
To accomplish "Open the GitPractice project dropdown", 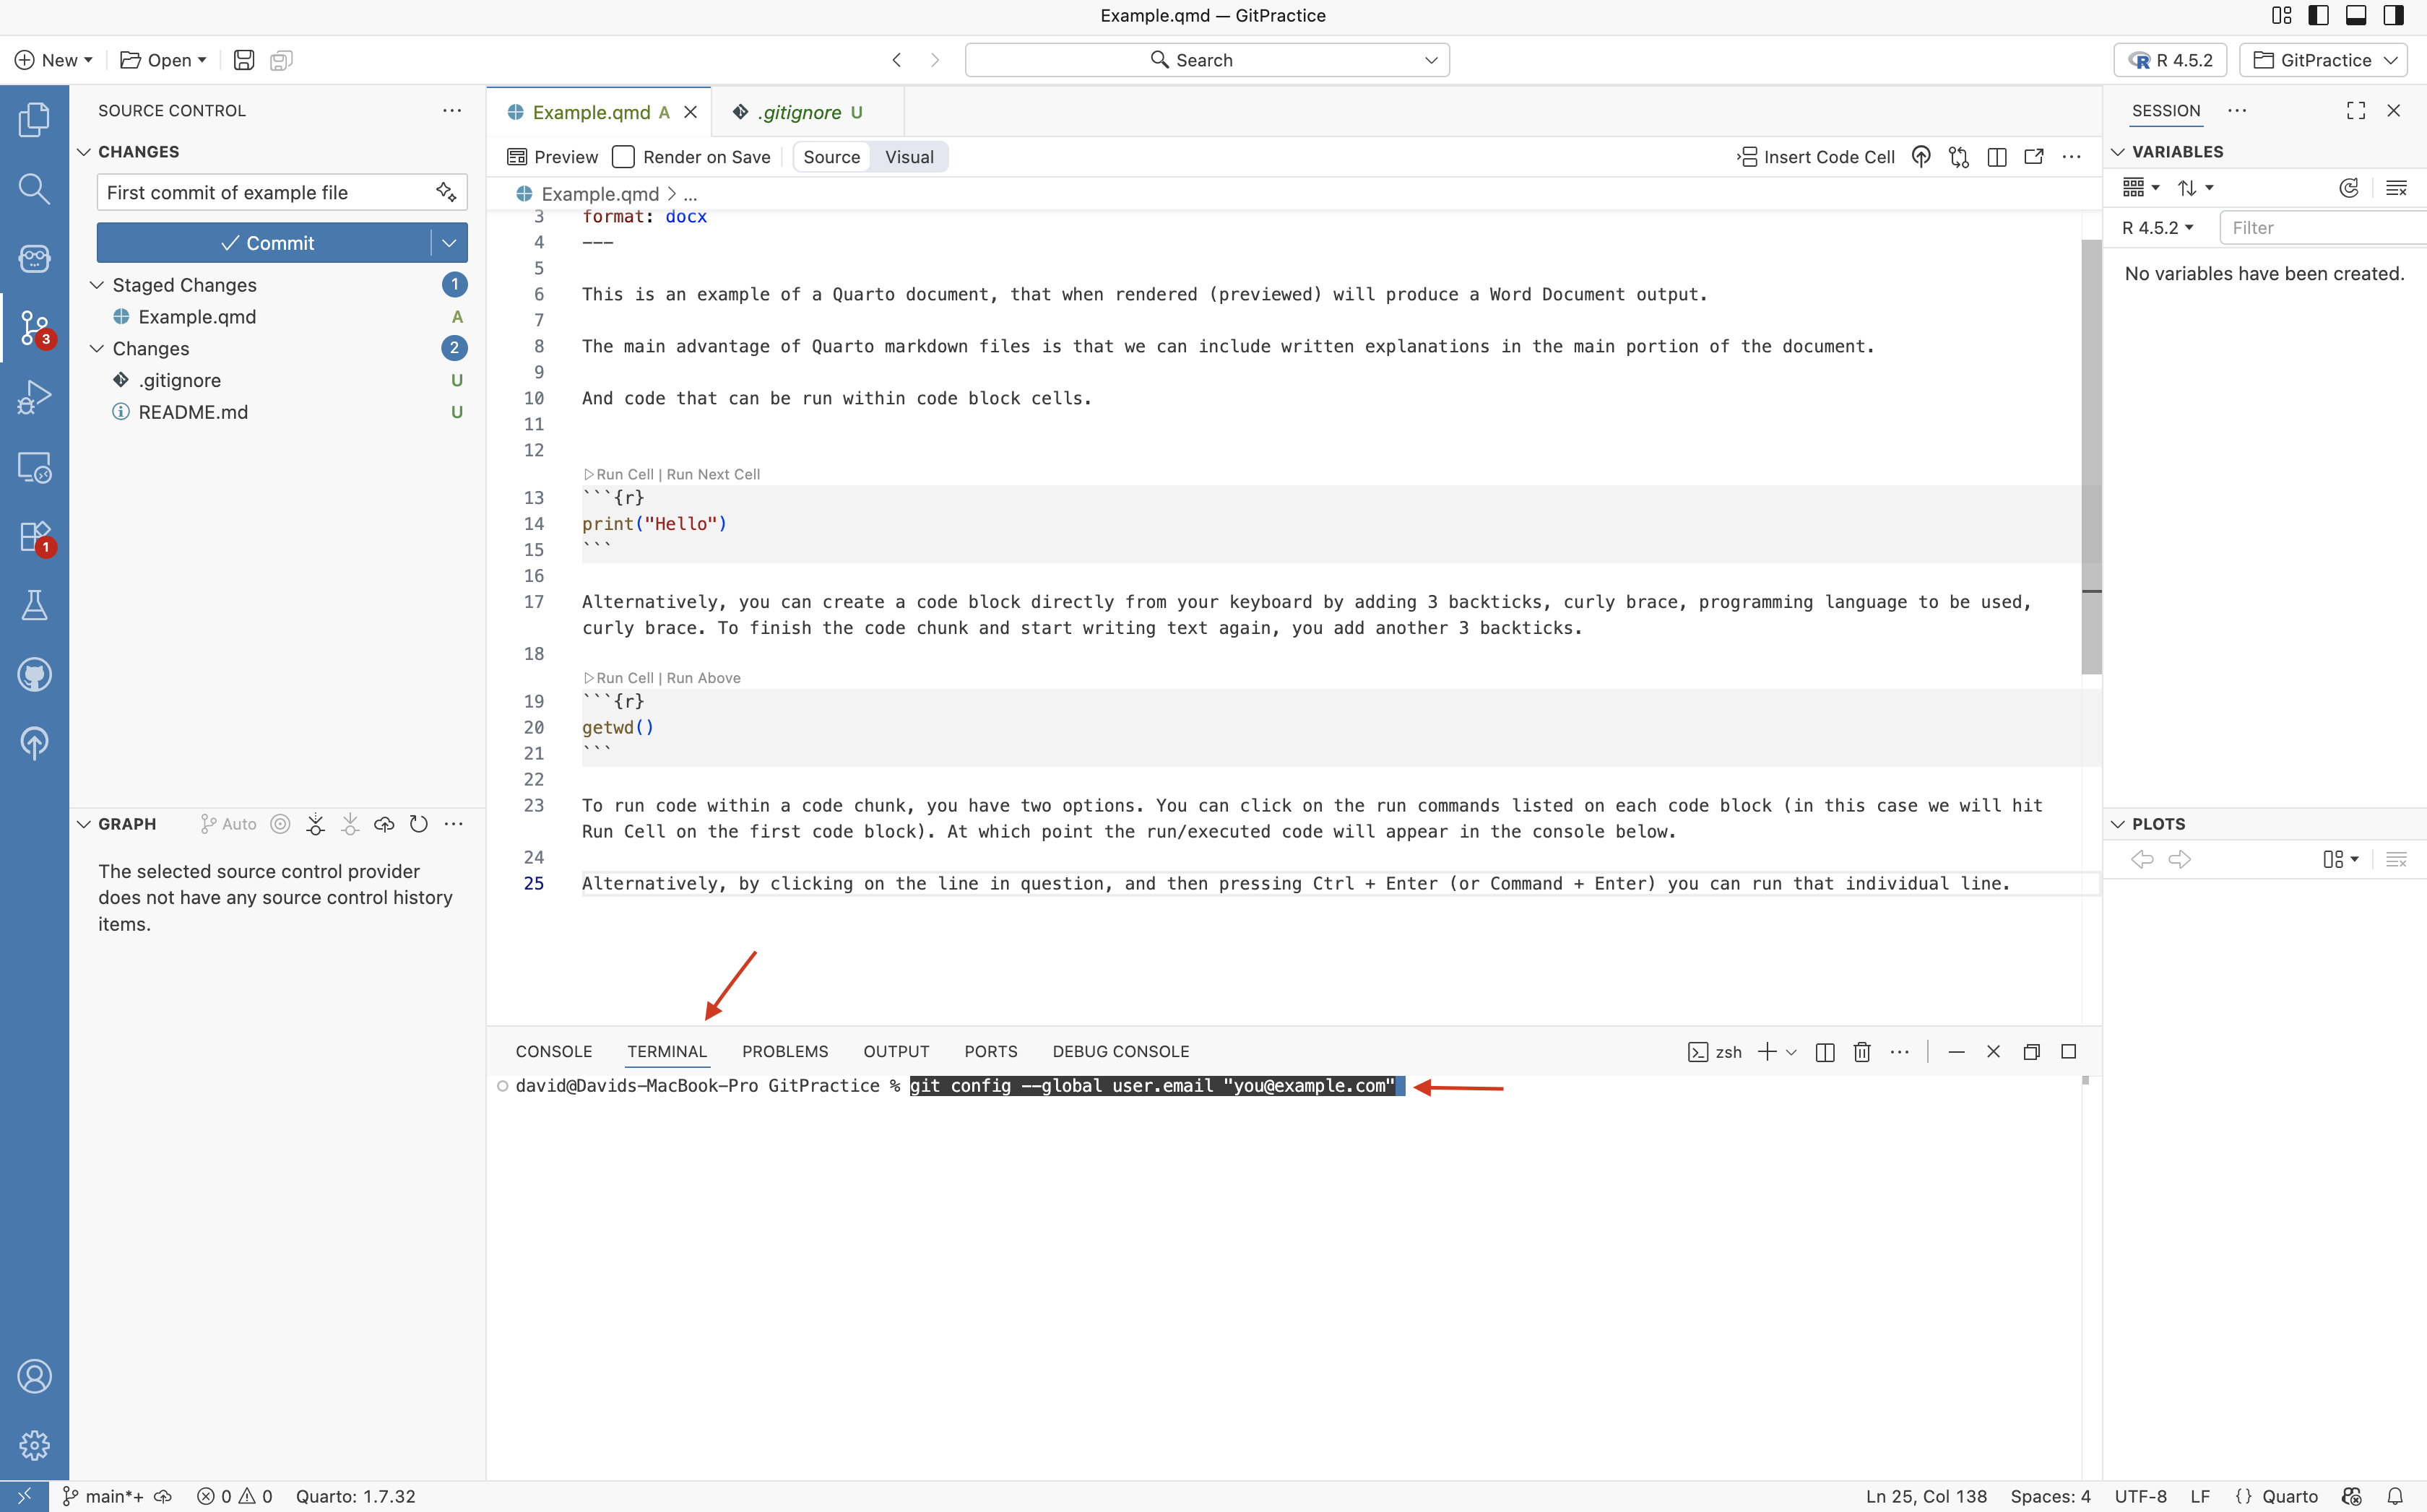I will (x=2324, y=60).
